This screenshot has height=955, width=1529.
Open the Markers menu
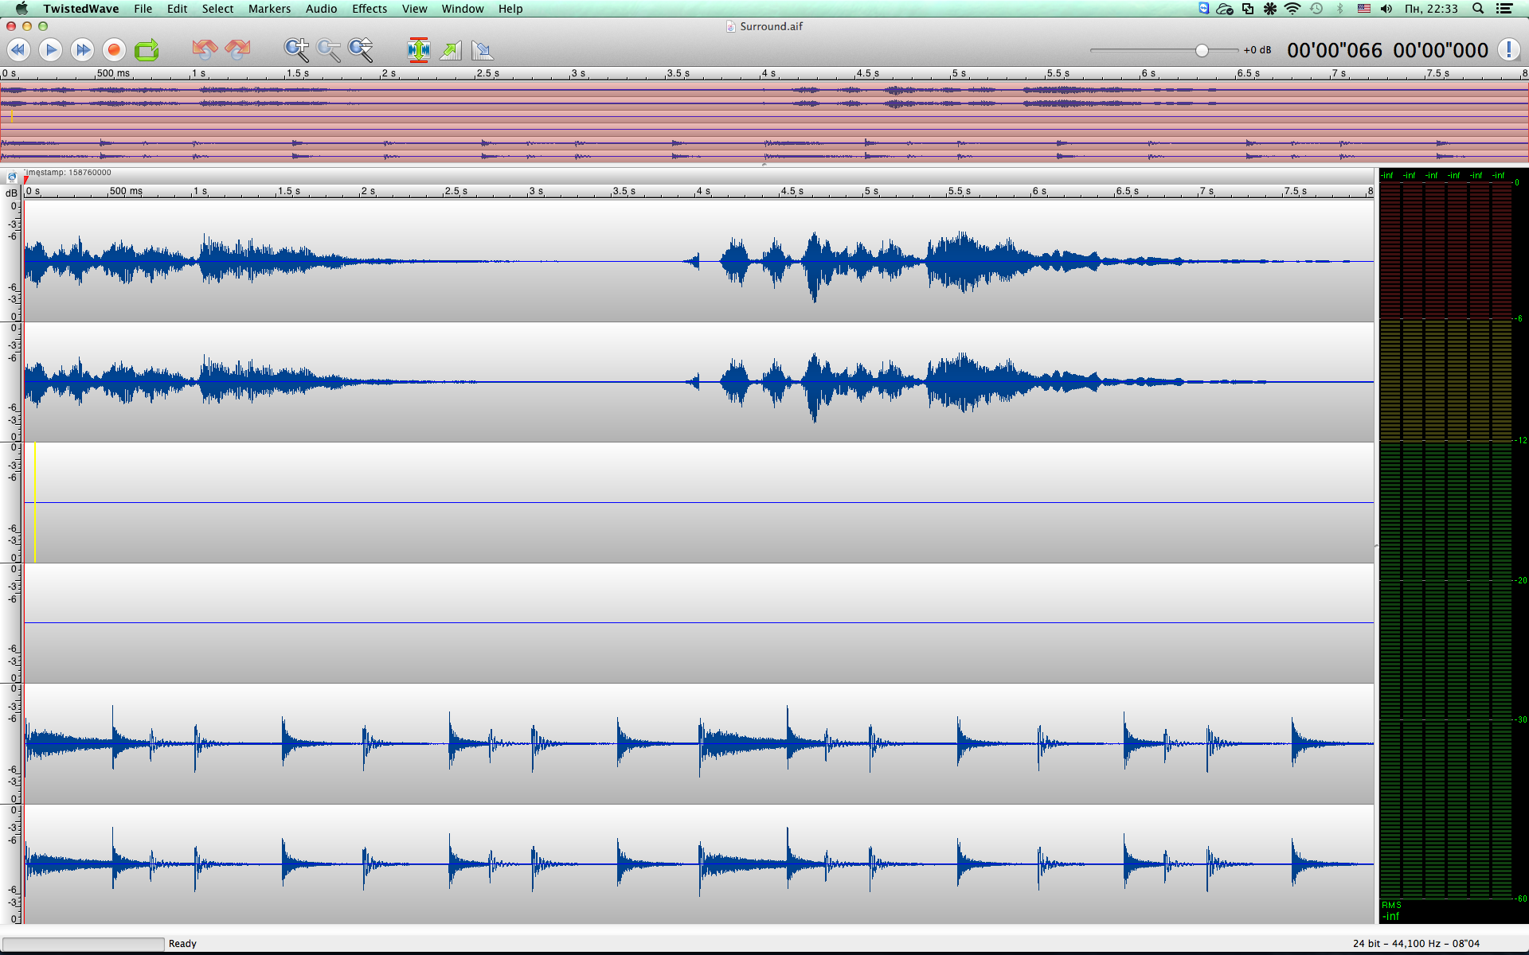click(x=269, y=9)
